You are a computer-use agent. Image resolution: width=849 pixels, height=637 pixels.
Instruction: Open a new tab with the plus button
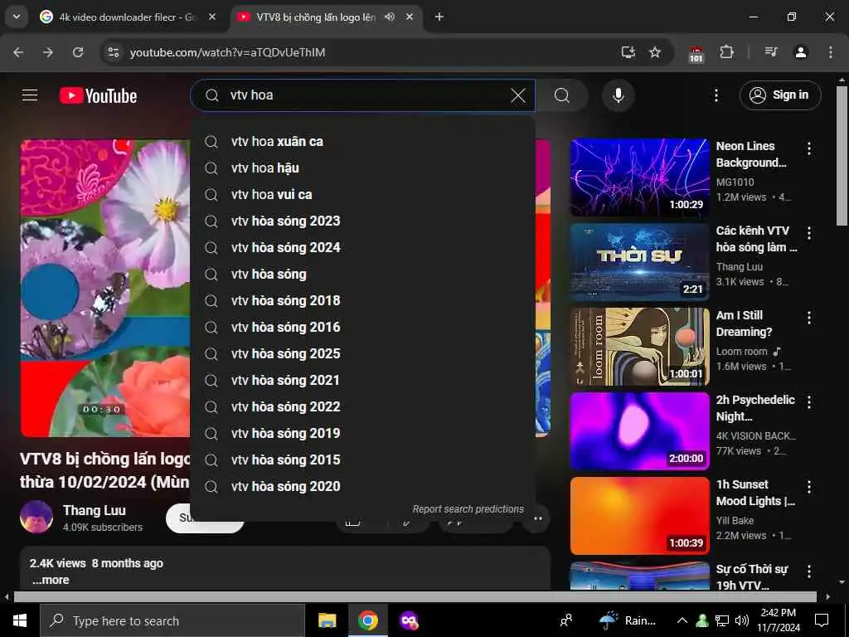click(439, 17)
